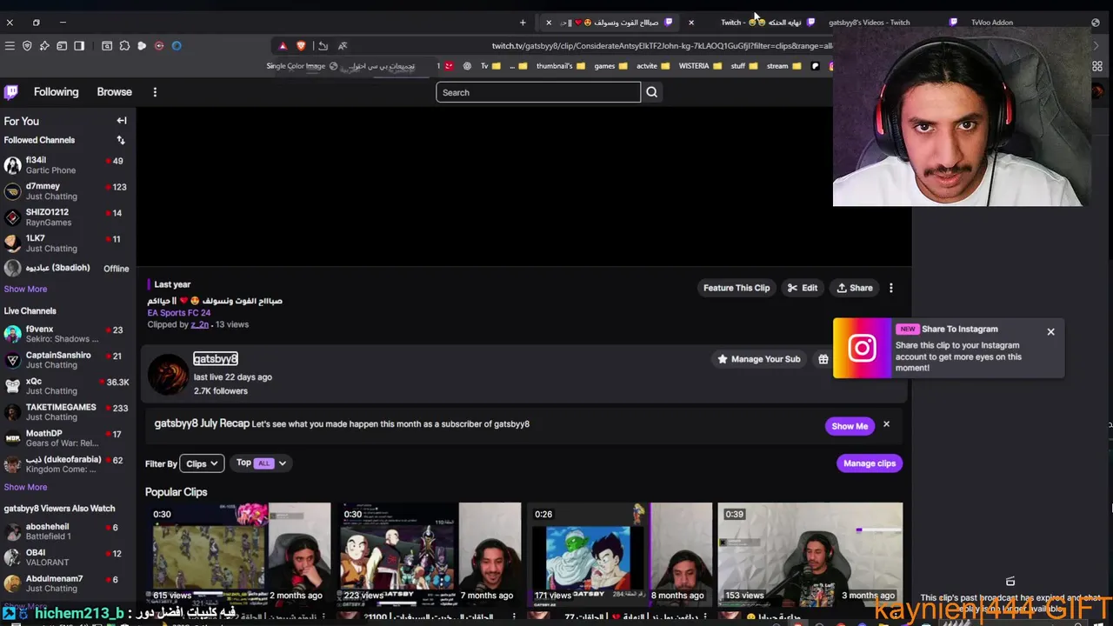Click the SHIZO1212 avatar in Followed Channels
Screen dimensions: 1113x626
12,217
